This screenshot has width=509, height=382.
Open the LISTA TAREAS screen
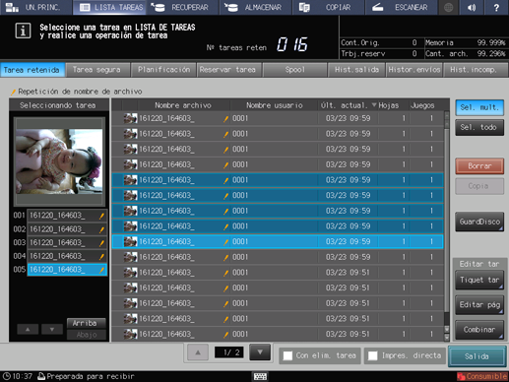pyautogui.click(x=110, y=7)
